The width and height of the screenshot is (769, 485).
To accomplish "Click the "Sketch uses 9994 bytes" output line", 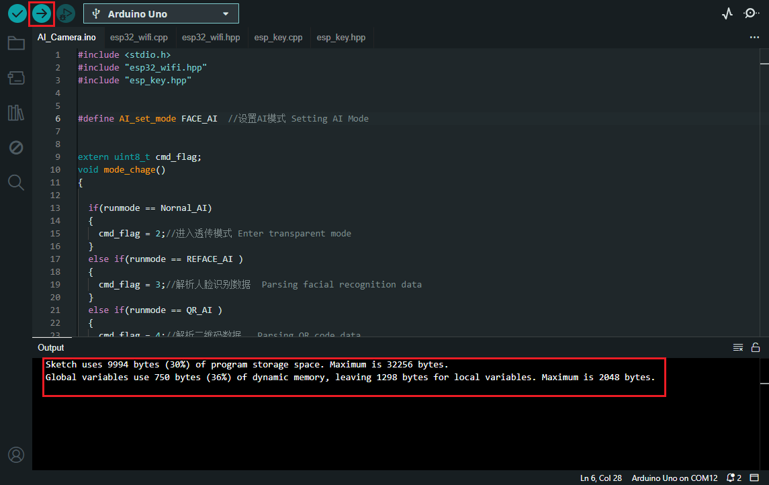I will (x=246, y=364).
